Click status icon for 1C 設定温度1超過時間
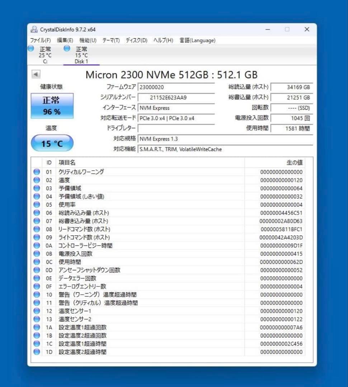Image resolution: width=348 pixels, height=387 pixels. point(37,344)
